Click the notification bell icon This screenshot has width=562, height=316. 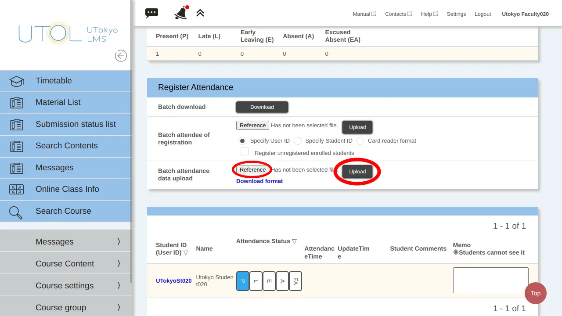[181, 13]
